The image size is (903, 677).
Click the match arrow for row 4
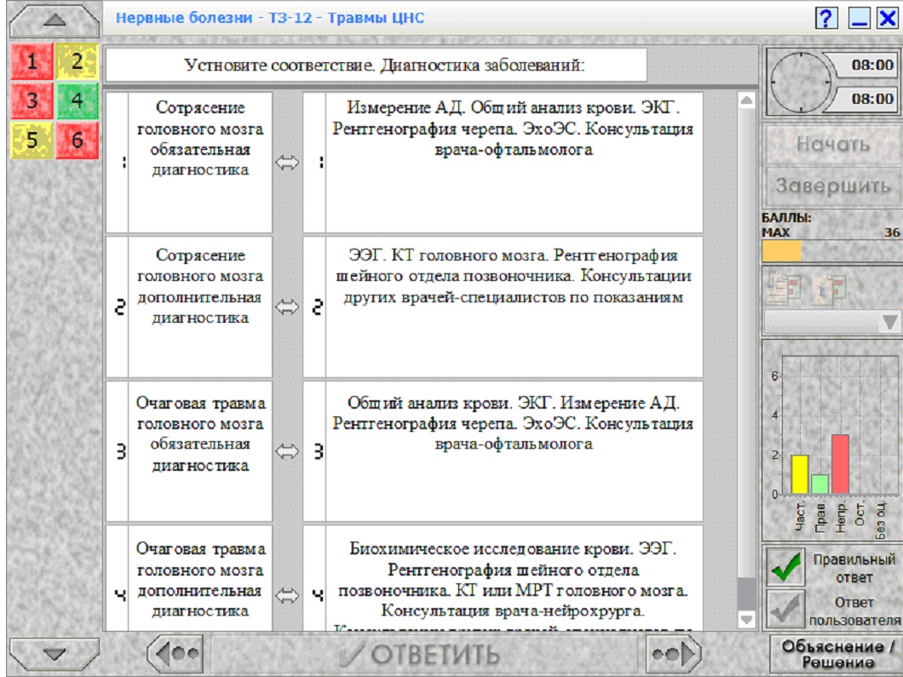pos(287,595)
